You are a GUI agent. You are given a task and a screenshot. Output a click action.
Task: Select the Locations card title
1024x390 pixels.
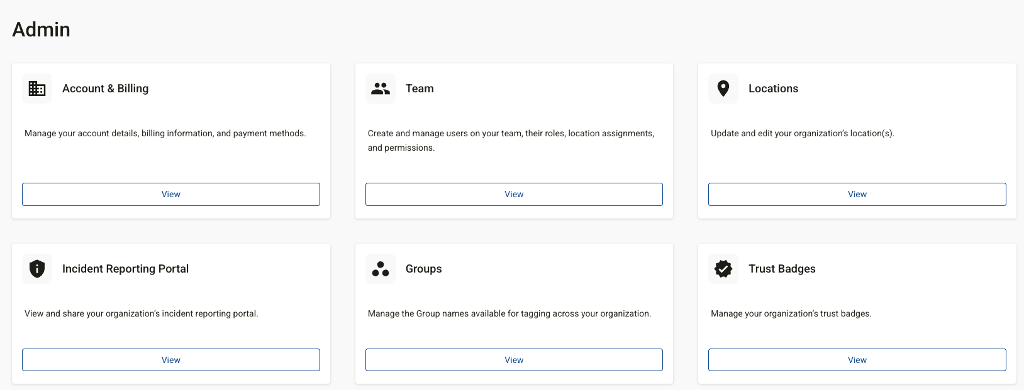[773, 89]
